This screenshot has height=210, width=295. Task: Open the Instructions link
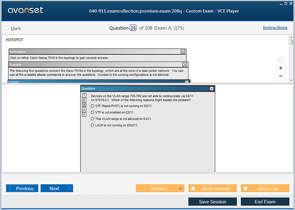click(275, 28)
